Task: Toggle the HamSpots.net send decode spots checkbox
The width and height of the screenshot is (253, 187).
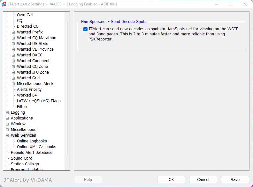Action: coord(85,29)
